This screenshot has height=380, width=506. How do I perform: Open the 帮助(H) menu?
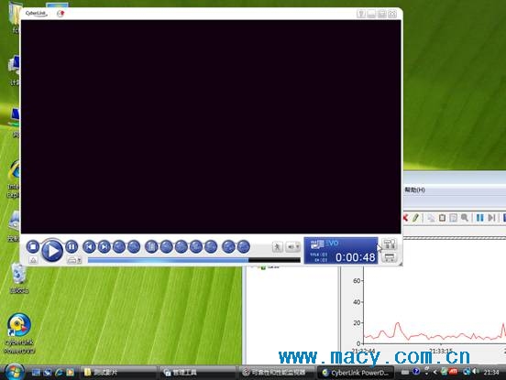tap(414, 190)
